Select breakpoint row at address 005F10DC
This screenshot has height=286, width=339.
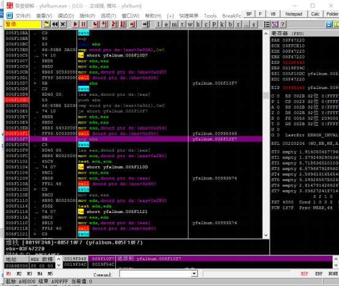134,100
